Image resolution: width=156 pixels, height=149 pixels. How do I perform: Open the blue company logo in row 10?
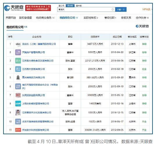click(18, 121)
